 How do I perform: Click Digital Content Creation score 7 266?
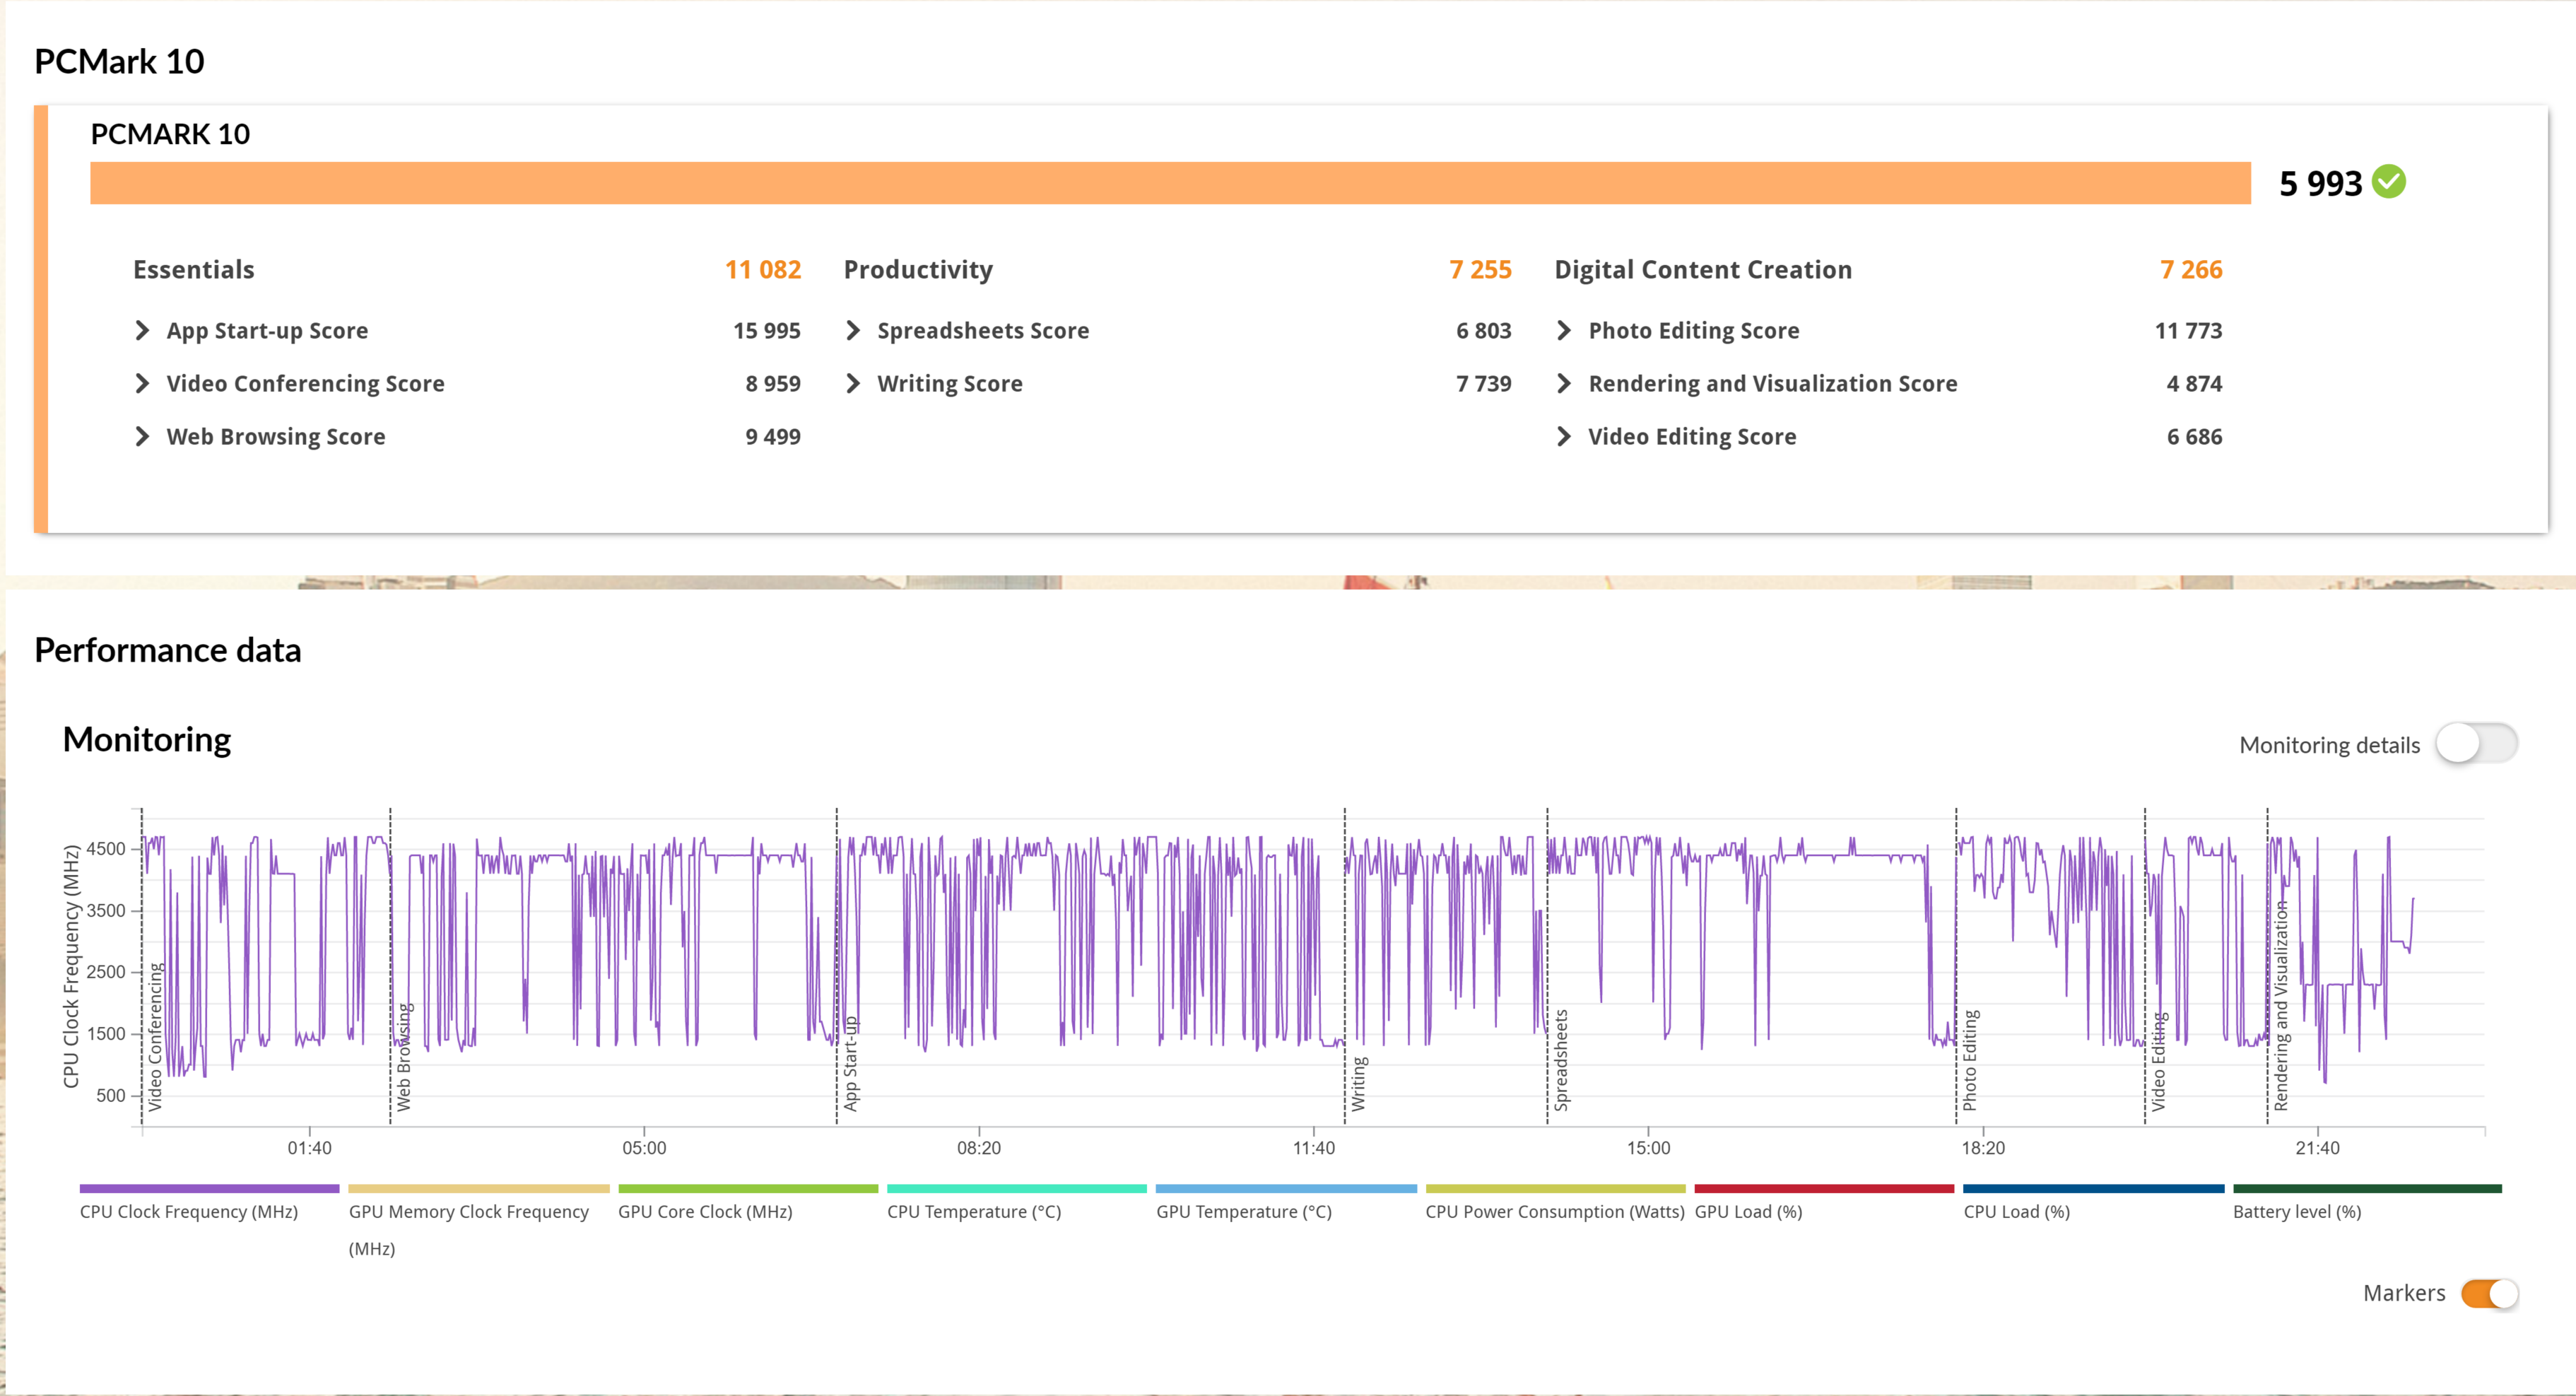pyautogui.click(x=2191, y=270)
